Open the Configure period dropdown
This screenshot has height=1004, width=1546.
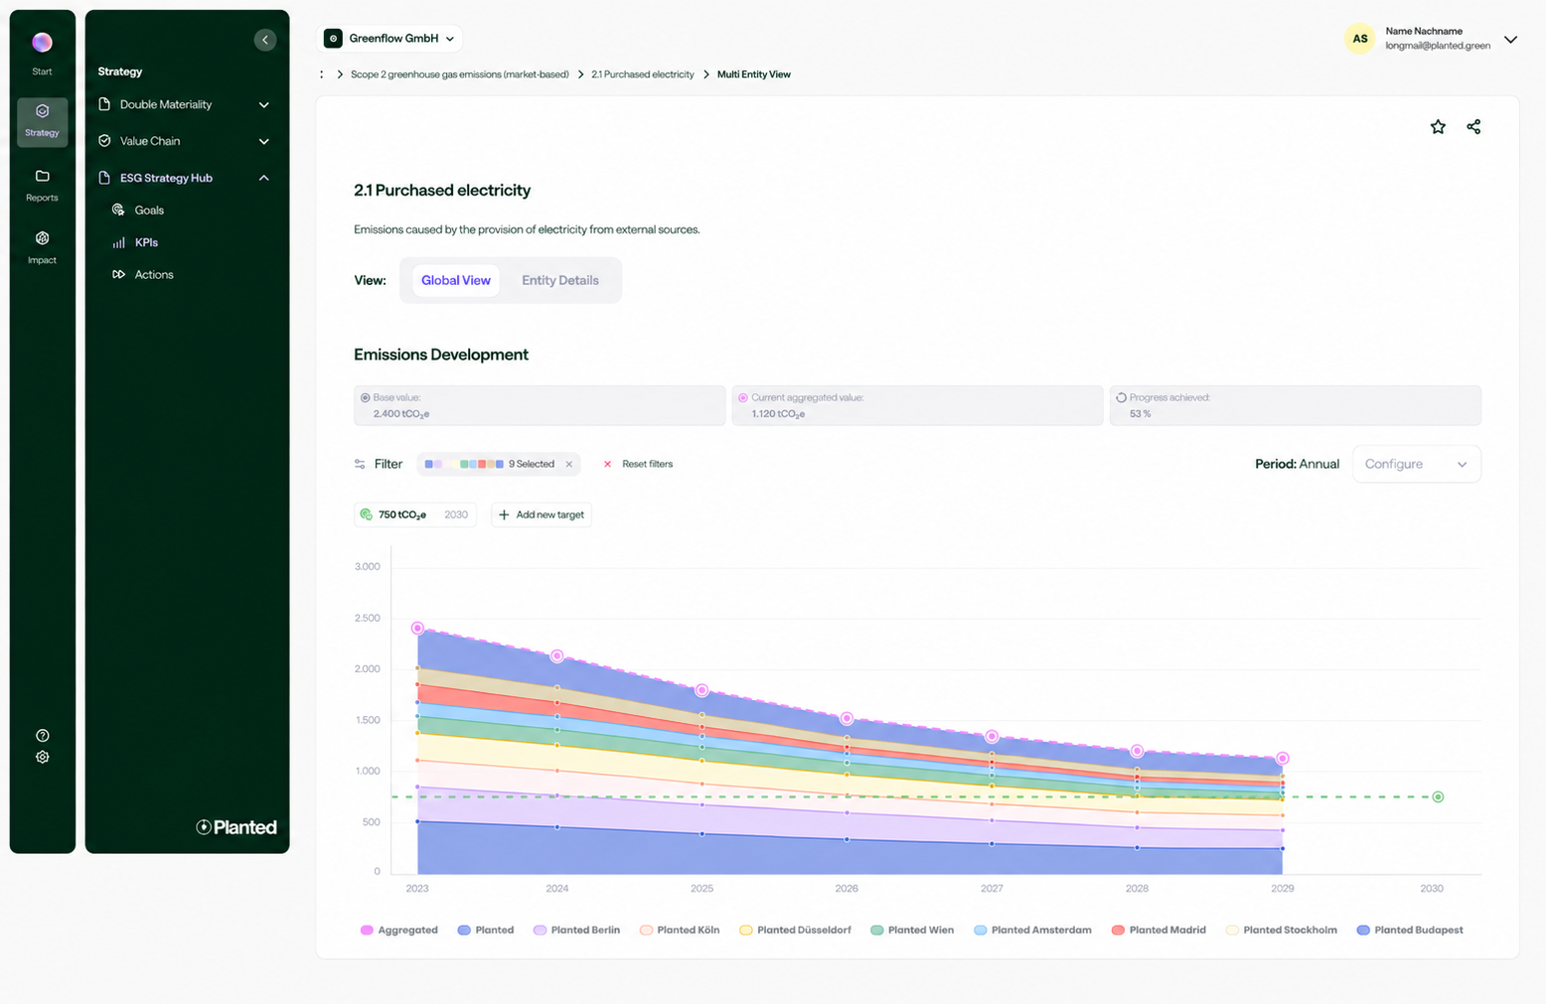click(x=1416, y=464)
